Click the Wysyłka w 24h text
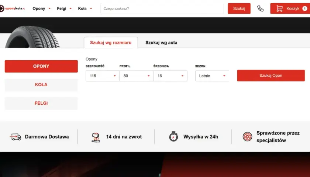The height and width of the screenshot is (177, 310). (x=201, y=137)
